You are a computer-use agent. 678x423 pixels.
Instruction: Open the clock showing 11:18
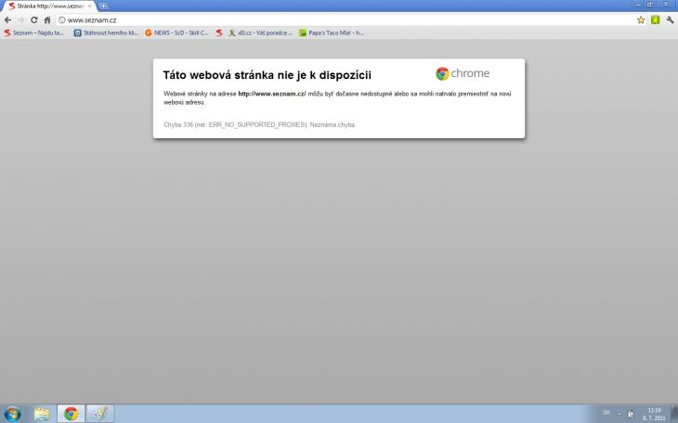[654, 414]
